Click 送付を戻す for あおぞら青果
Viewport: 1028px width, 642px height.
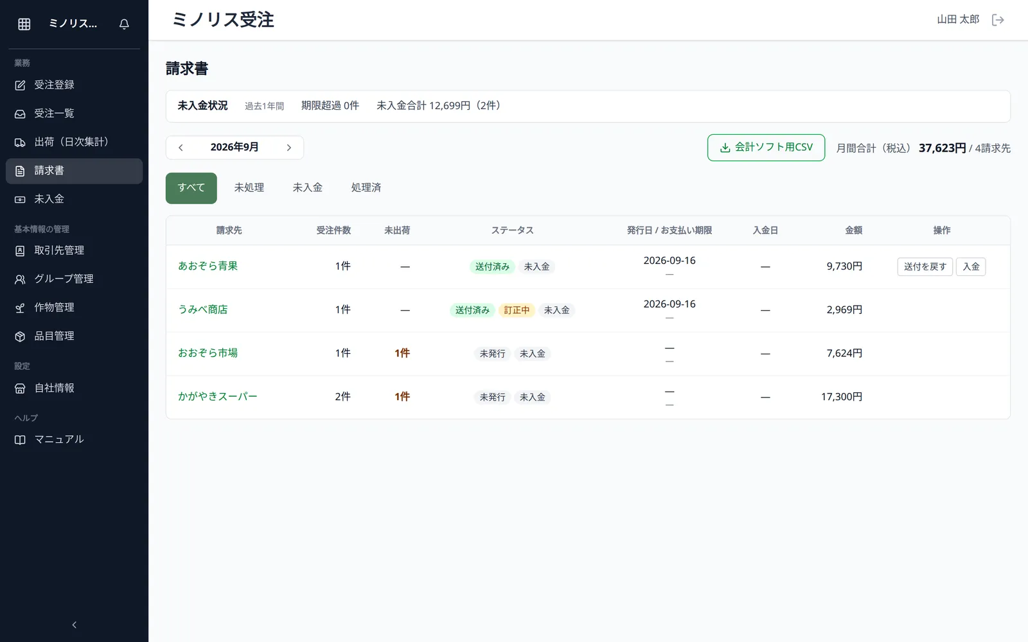[x=925, y=267]
